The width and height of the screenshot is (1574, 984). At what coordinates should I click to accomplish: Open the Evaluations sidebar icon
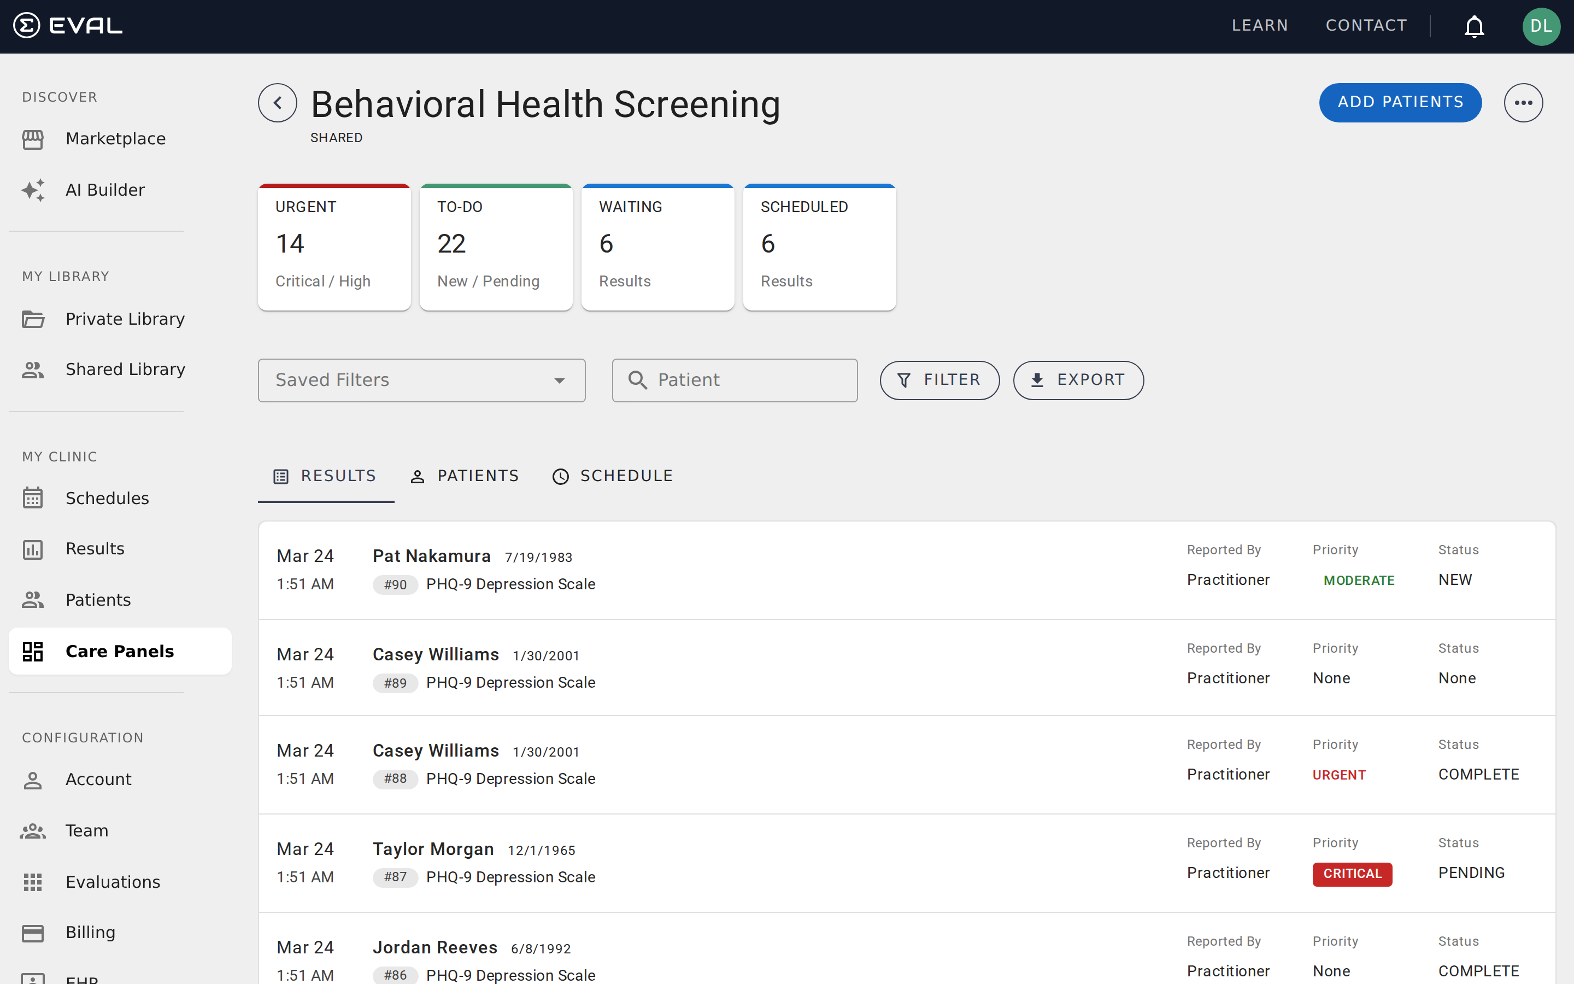click(33, 882)
